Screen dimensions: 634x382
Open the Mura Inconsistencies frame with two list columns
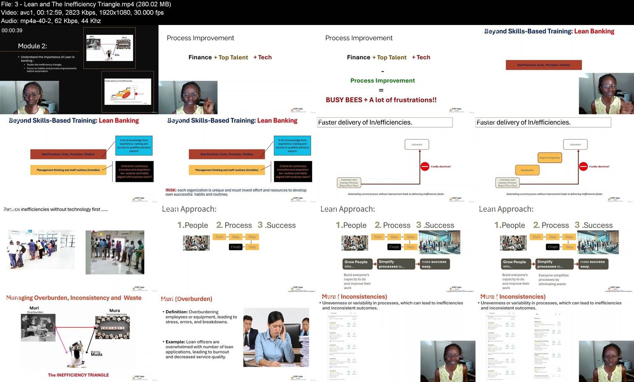(x=555, y=337)
